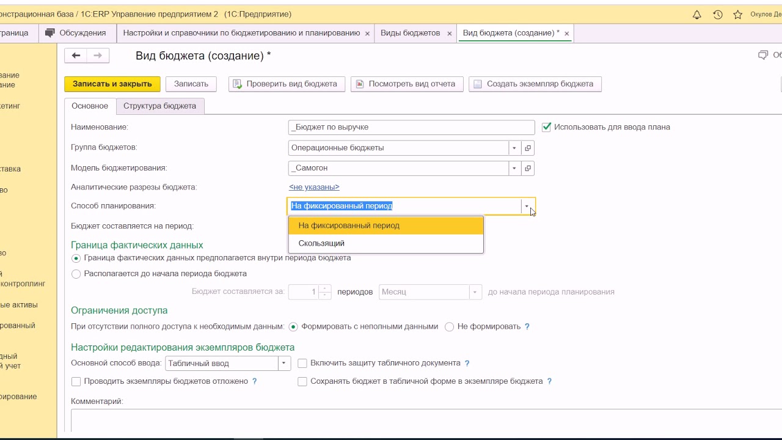Enable Проводить экземпляры бюджетов отложено
782x440 pixels.
coord(76,381)
